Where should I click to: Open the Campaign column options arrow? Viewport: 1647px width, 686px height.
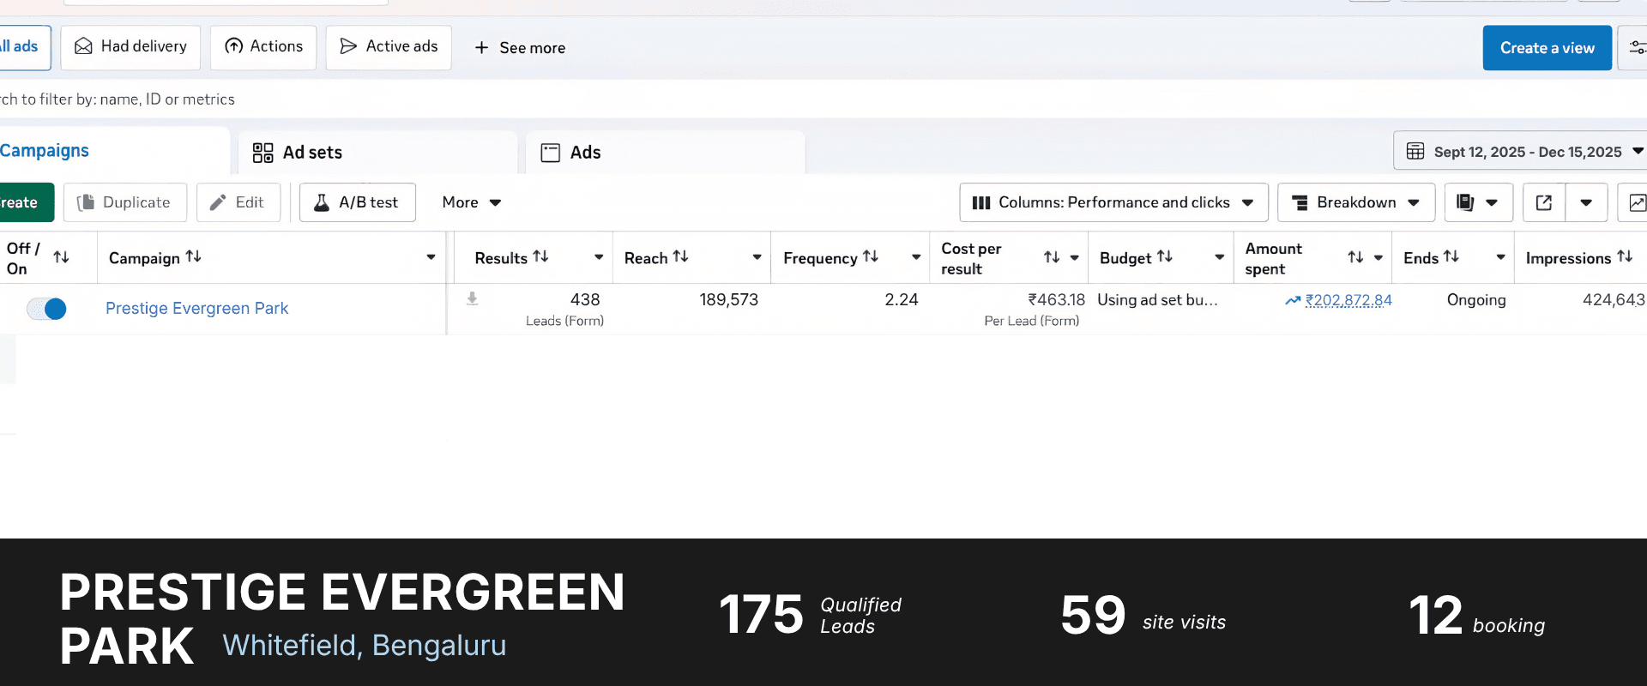click(x=431, y=257)
